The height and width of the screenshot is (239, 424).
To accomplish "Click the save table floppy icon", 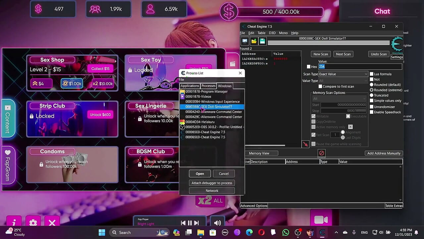I will [x=262, y=41].
